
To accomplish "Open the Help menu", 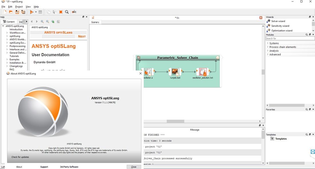I will pyautogui.click(x=36, y=7).
